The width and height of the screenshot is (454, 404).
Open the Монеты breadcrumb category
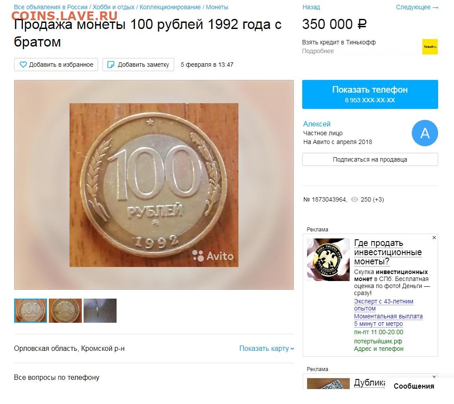pos(217,7)
